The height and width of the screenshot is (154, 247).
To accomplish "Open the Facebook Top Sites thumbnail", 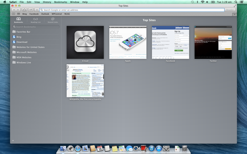I will tap(171, 42).
